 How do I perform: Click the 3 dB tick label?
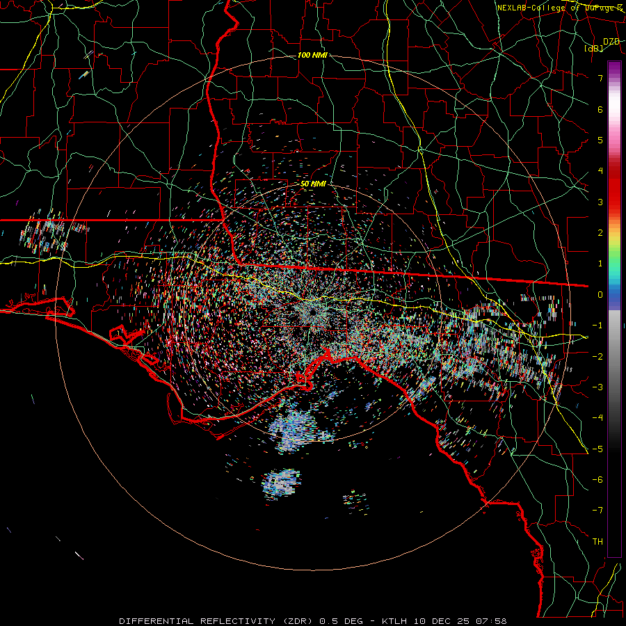[600, 202]
